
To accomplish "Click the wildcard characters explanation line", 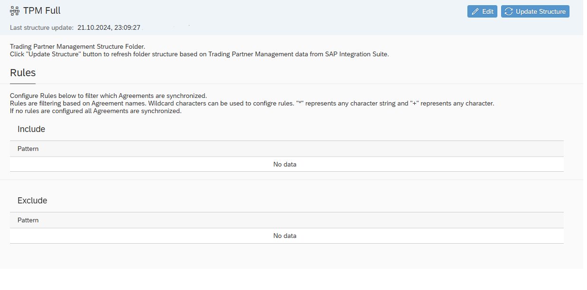I will (252, 103).
